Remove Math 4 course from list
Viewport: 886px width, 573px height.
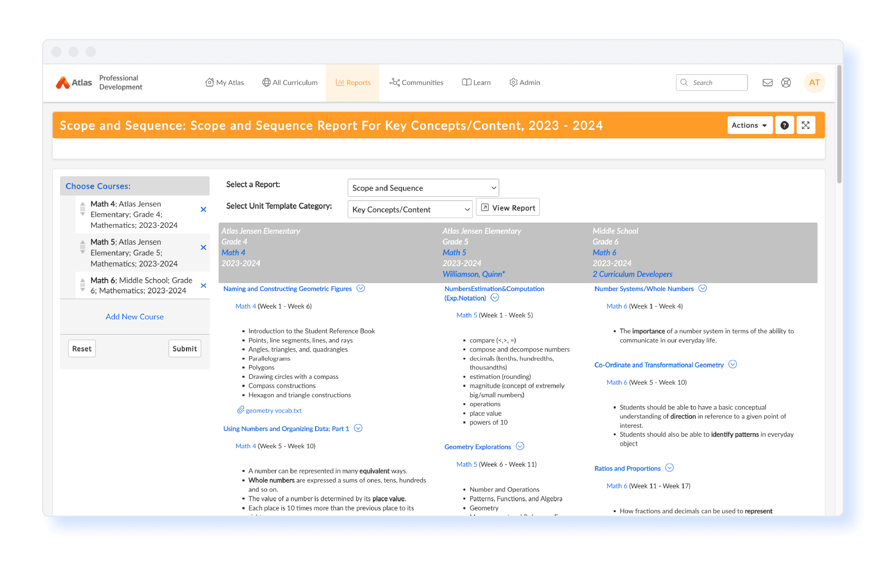203,209
